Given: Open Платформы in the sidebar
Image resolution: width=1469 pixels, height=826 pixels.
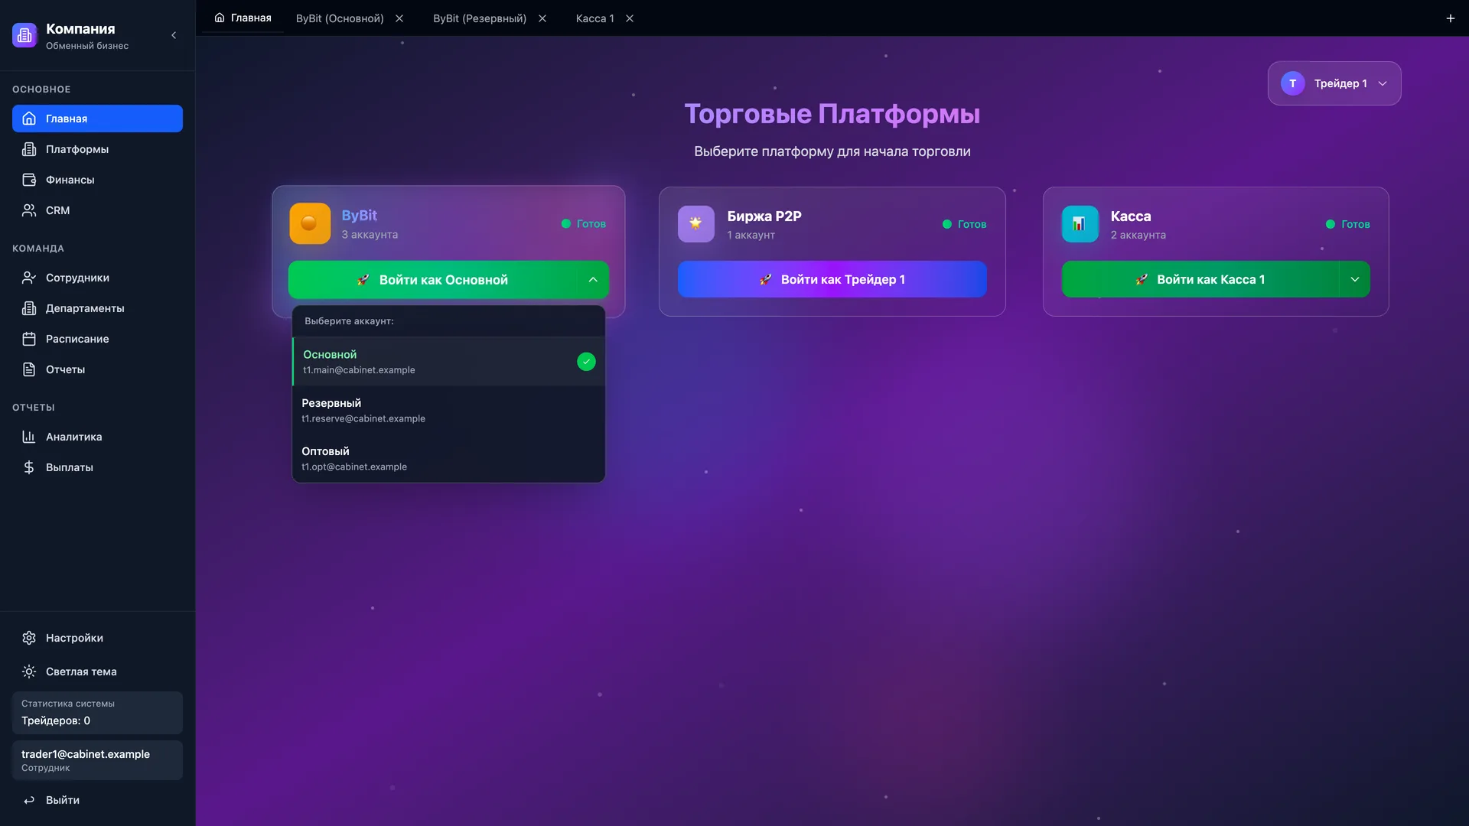Looking at the screenshot, I should click(97, 149).
